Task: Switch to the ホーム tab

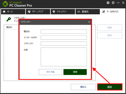Action: (13, 12)
